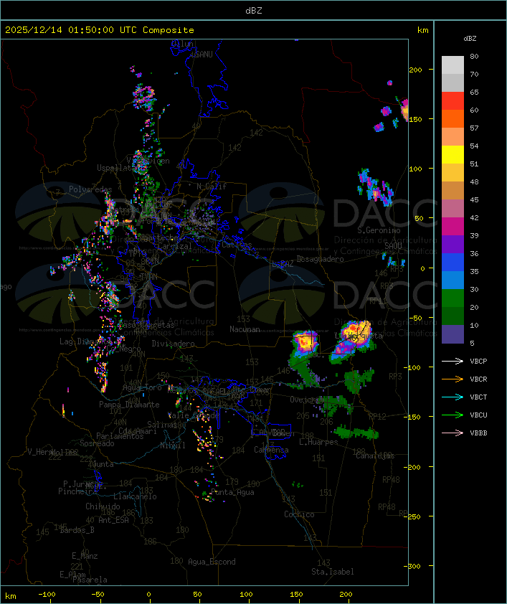Click the Agua_Escond place label
The height and width of the screenshot is (604, 507).
click(x=212, y=562)
